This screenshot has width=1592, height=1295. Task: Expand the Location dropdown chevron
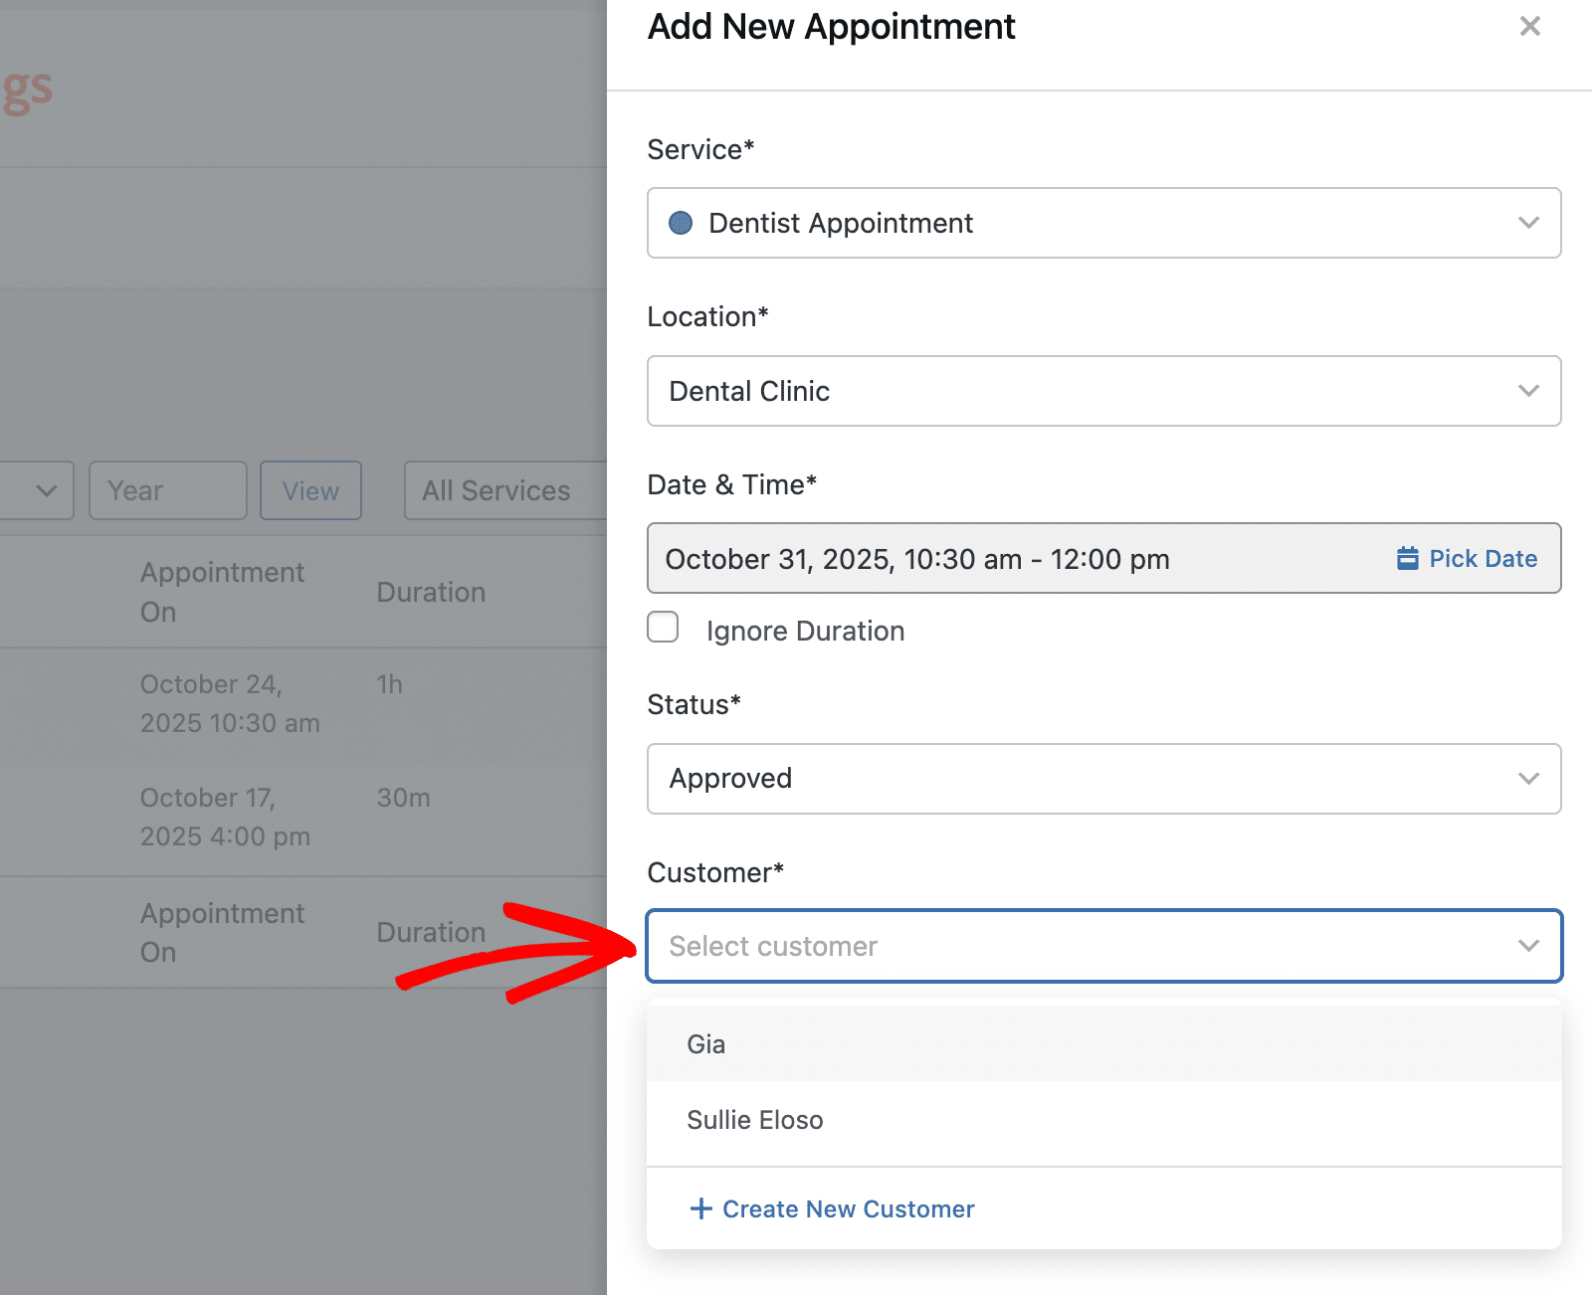coord(1528,391)
